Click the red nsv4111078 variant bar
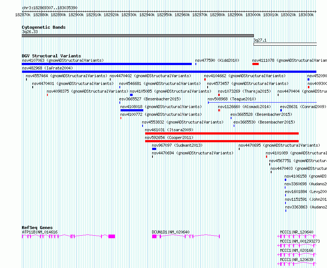 [x=255, y=64]
